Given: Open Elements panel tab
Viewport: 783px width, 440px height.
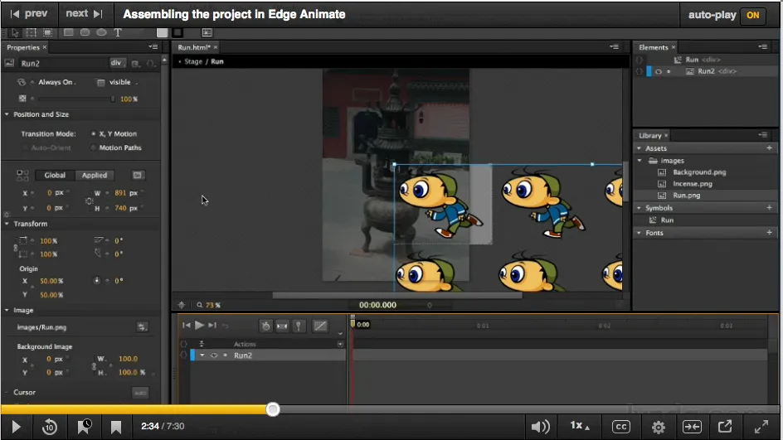Looking at the screenshot, I should click(x=653, y=47).
